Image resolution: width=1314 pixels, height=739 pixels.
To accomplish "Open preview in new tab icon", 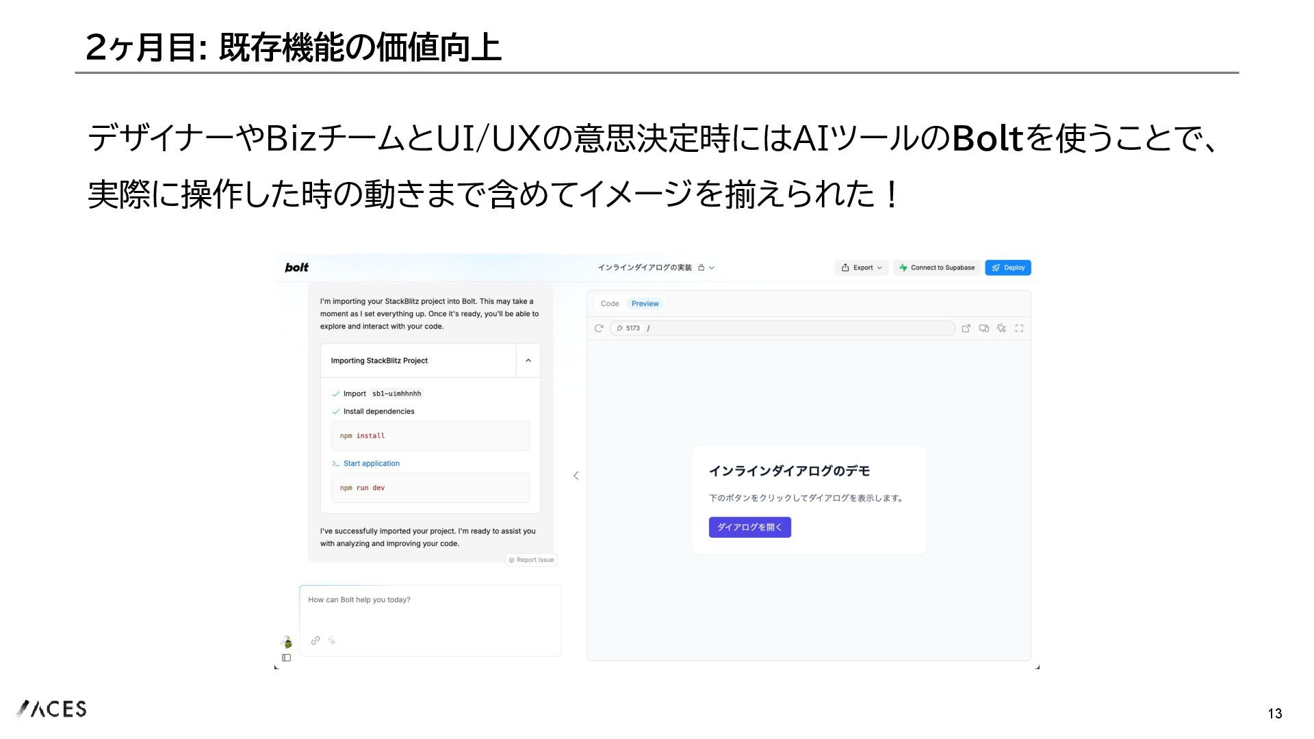I will click(x=966, y=328).
